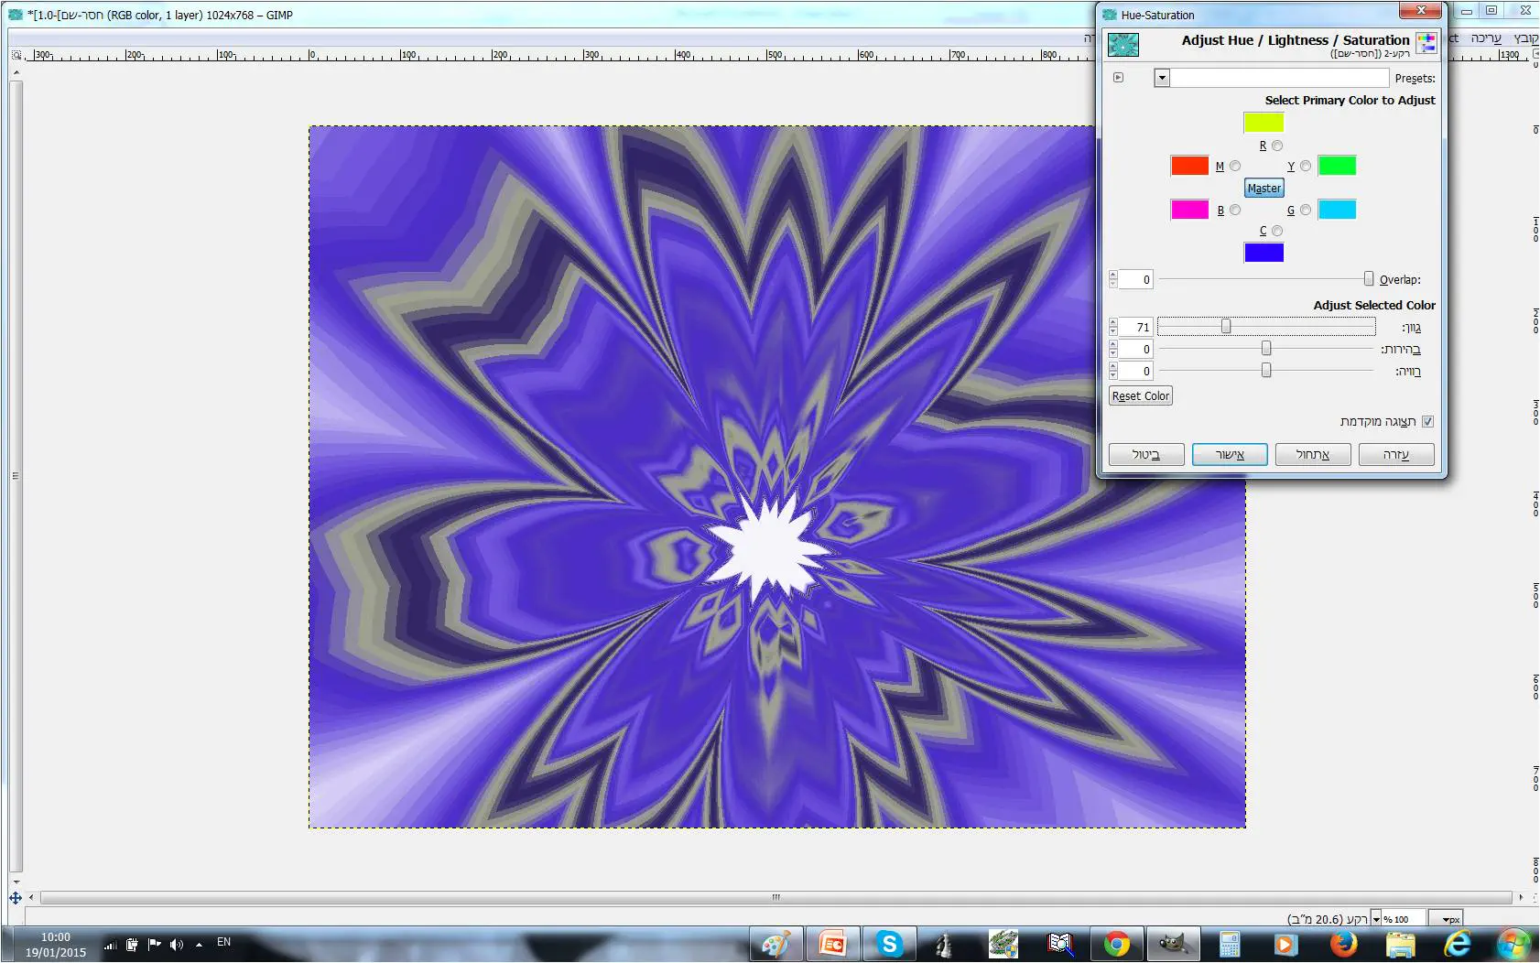Select the Y primary color radio button
1540x963 pixels.
[x=1306, y=166]
